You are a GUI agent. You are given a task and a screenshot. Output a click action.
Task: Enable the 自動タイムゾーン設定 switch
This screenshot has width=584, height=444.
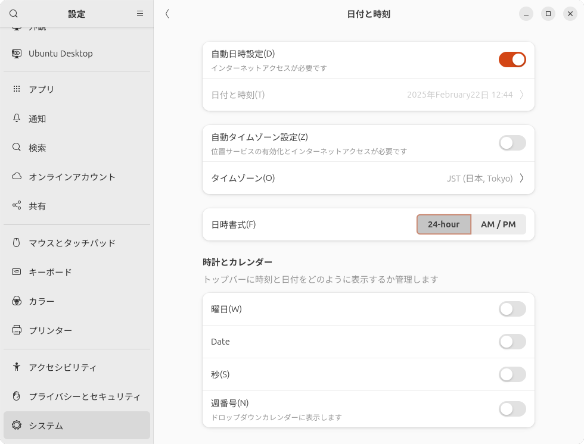[x=512, y=143]
